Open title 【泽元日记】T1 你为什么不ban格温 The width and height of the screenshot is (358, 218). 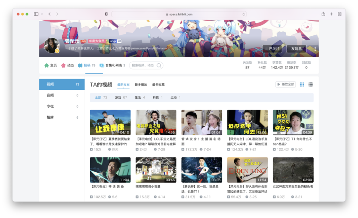point(292,141)
